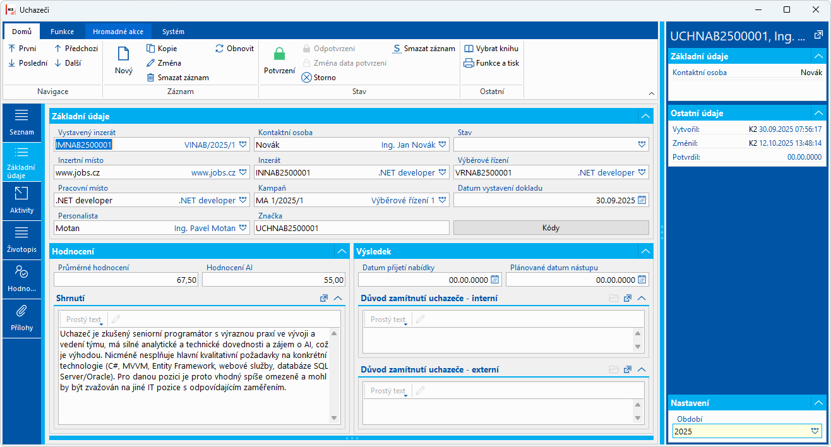This screenshot has height=447, width=831.
Task: Switch to the Hromadné akce tab
Action: tap(118, 32)
